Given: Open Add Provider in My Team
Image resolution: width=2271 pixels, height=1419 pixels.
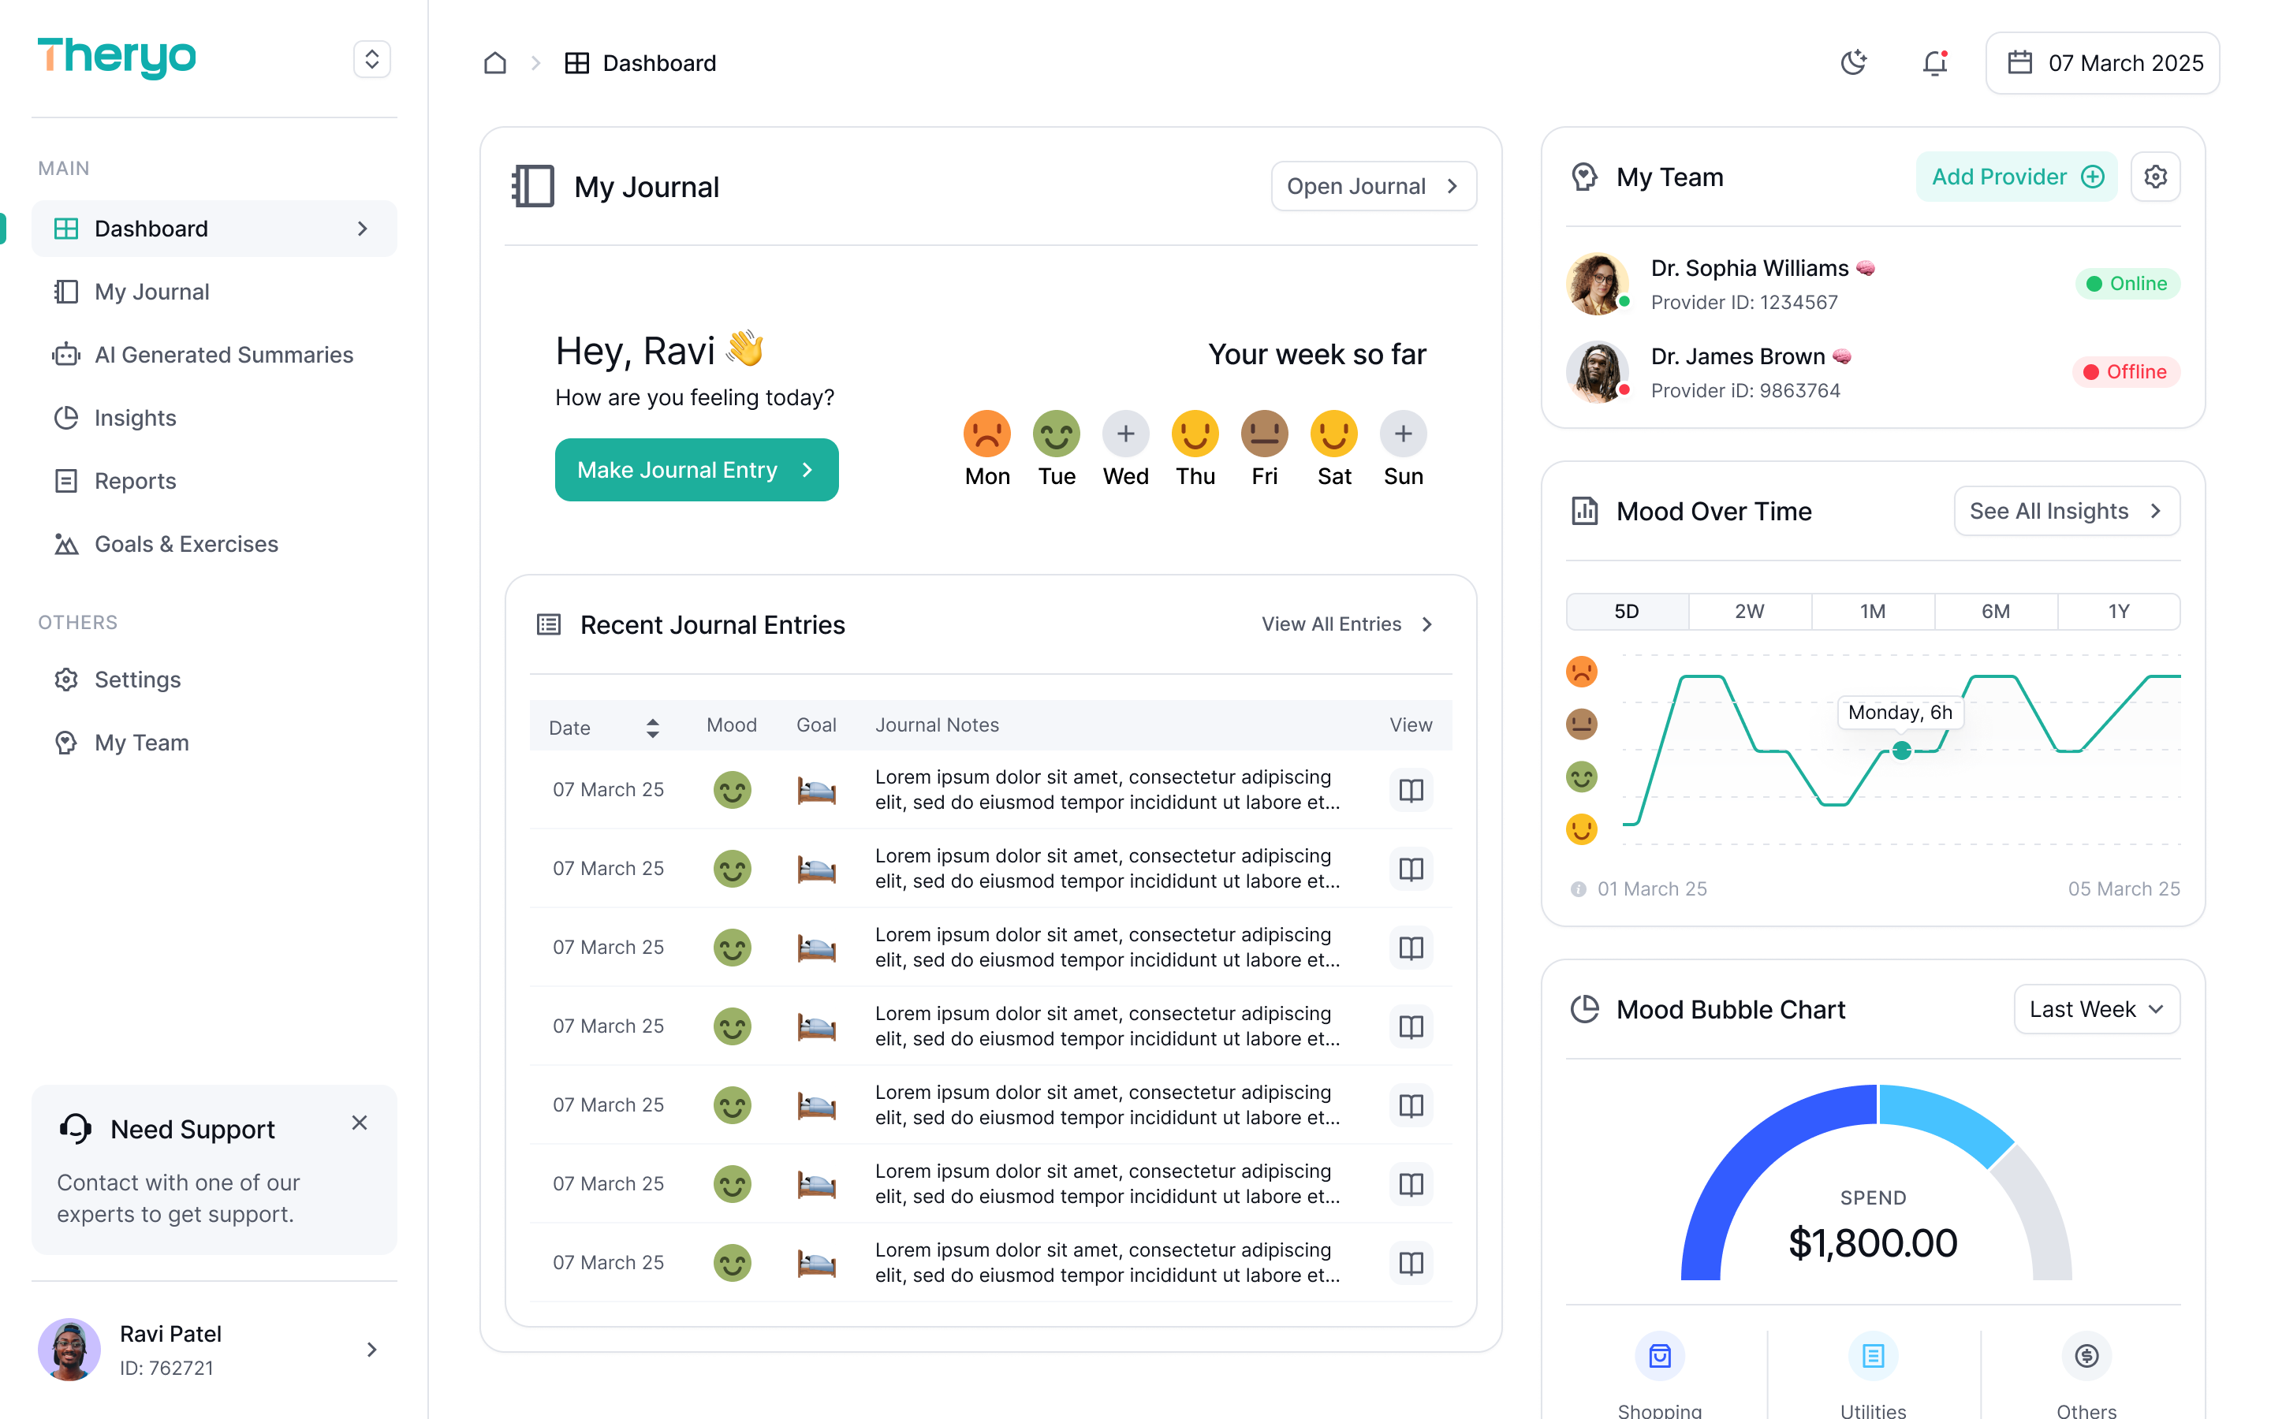Looking at the screenshot, I should pyautogui.click(x=2016, y=176).
